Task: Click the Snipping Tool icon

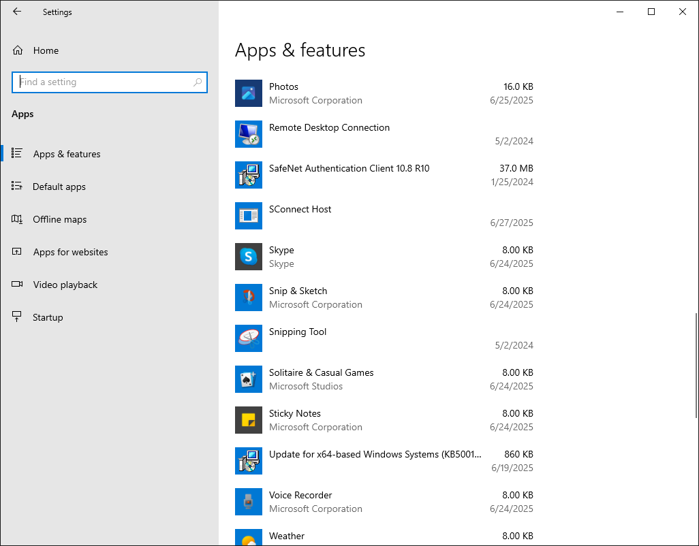Action: point(248,338)
